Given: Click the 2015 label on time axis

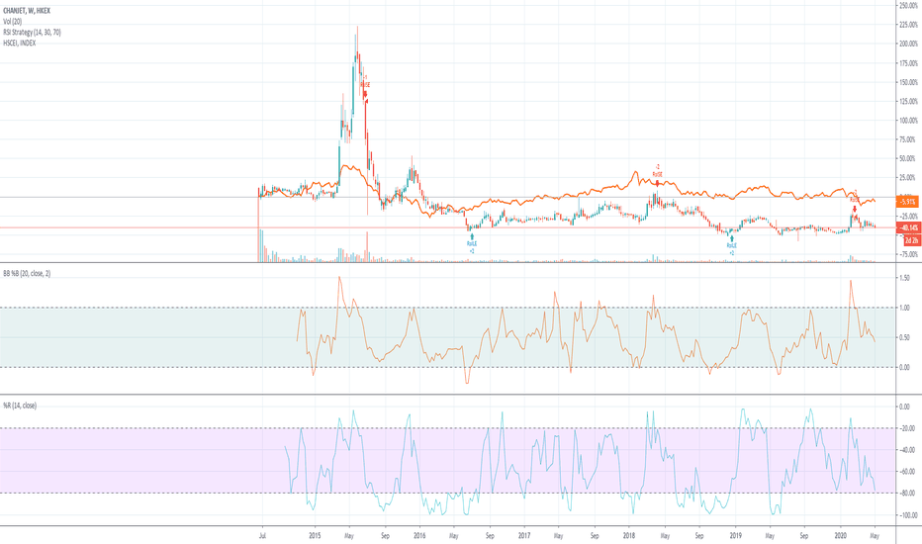Looking at the screenshot, I should 315,536.
